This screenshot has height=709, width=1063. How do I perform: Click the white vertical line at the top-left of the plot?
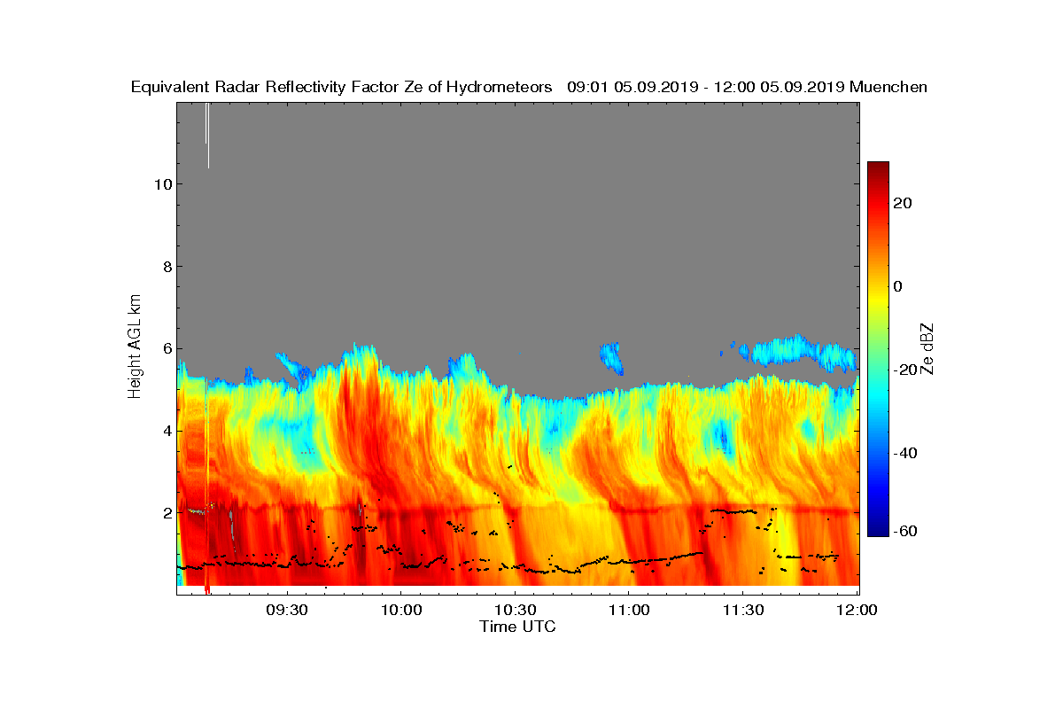click(x=207, y=135)
